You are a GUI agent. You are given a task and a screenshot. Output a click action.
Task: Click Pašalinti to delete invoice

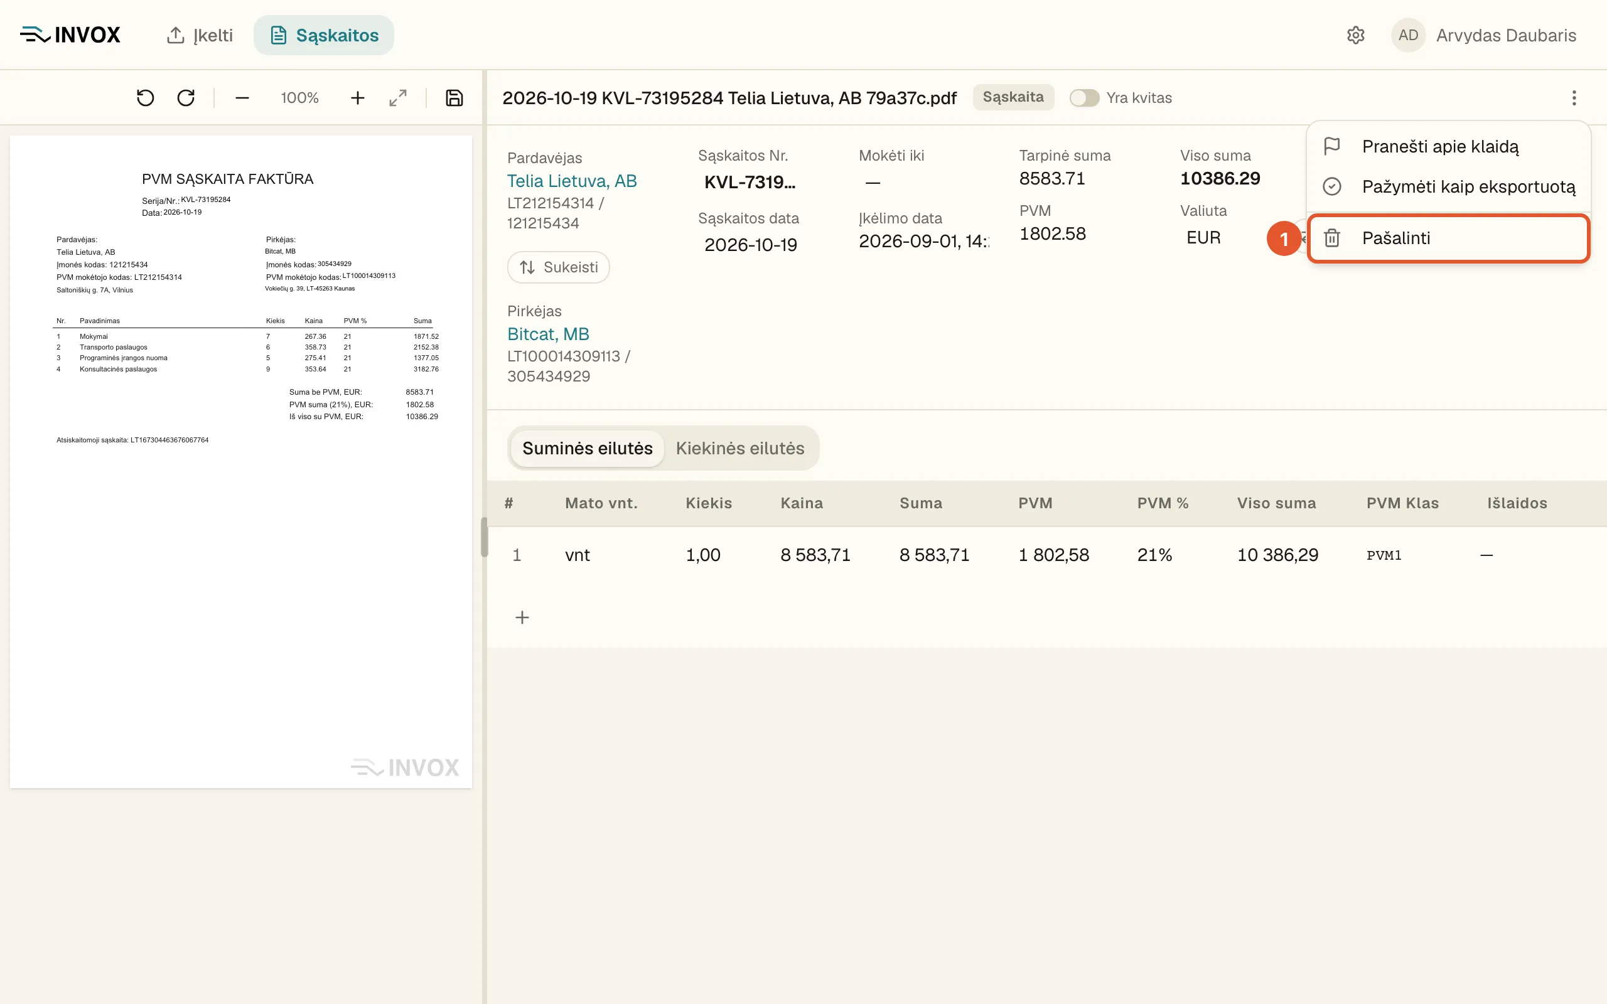point(1448,238)
